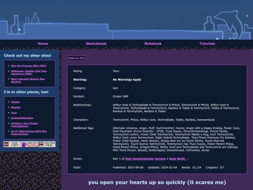The width and height of the screenshot is (253, 190).
Task: Click the fic title 'you open your hearts up so quickly'
Action: pos(157,182)
